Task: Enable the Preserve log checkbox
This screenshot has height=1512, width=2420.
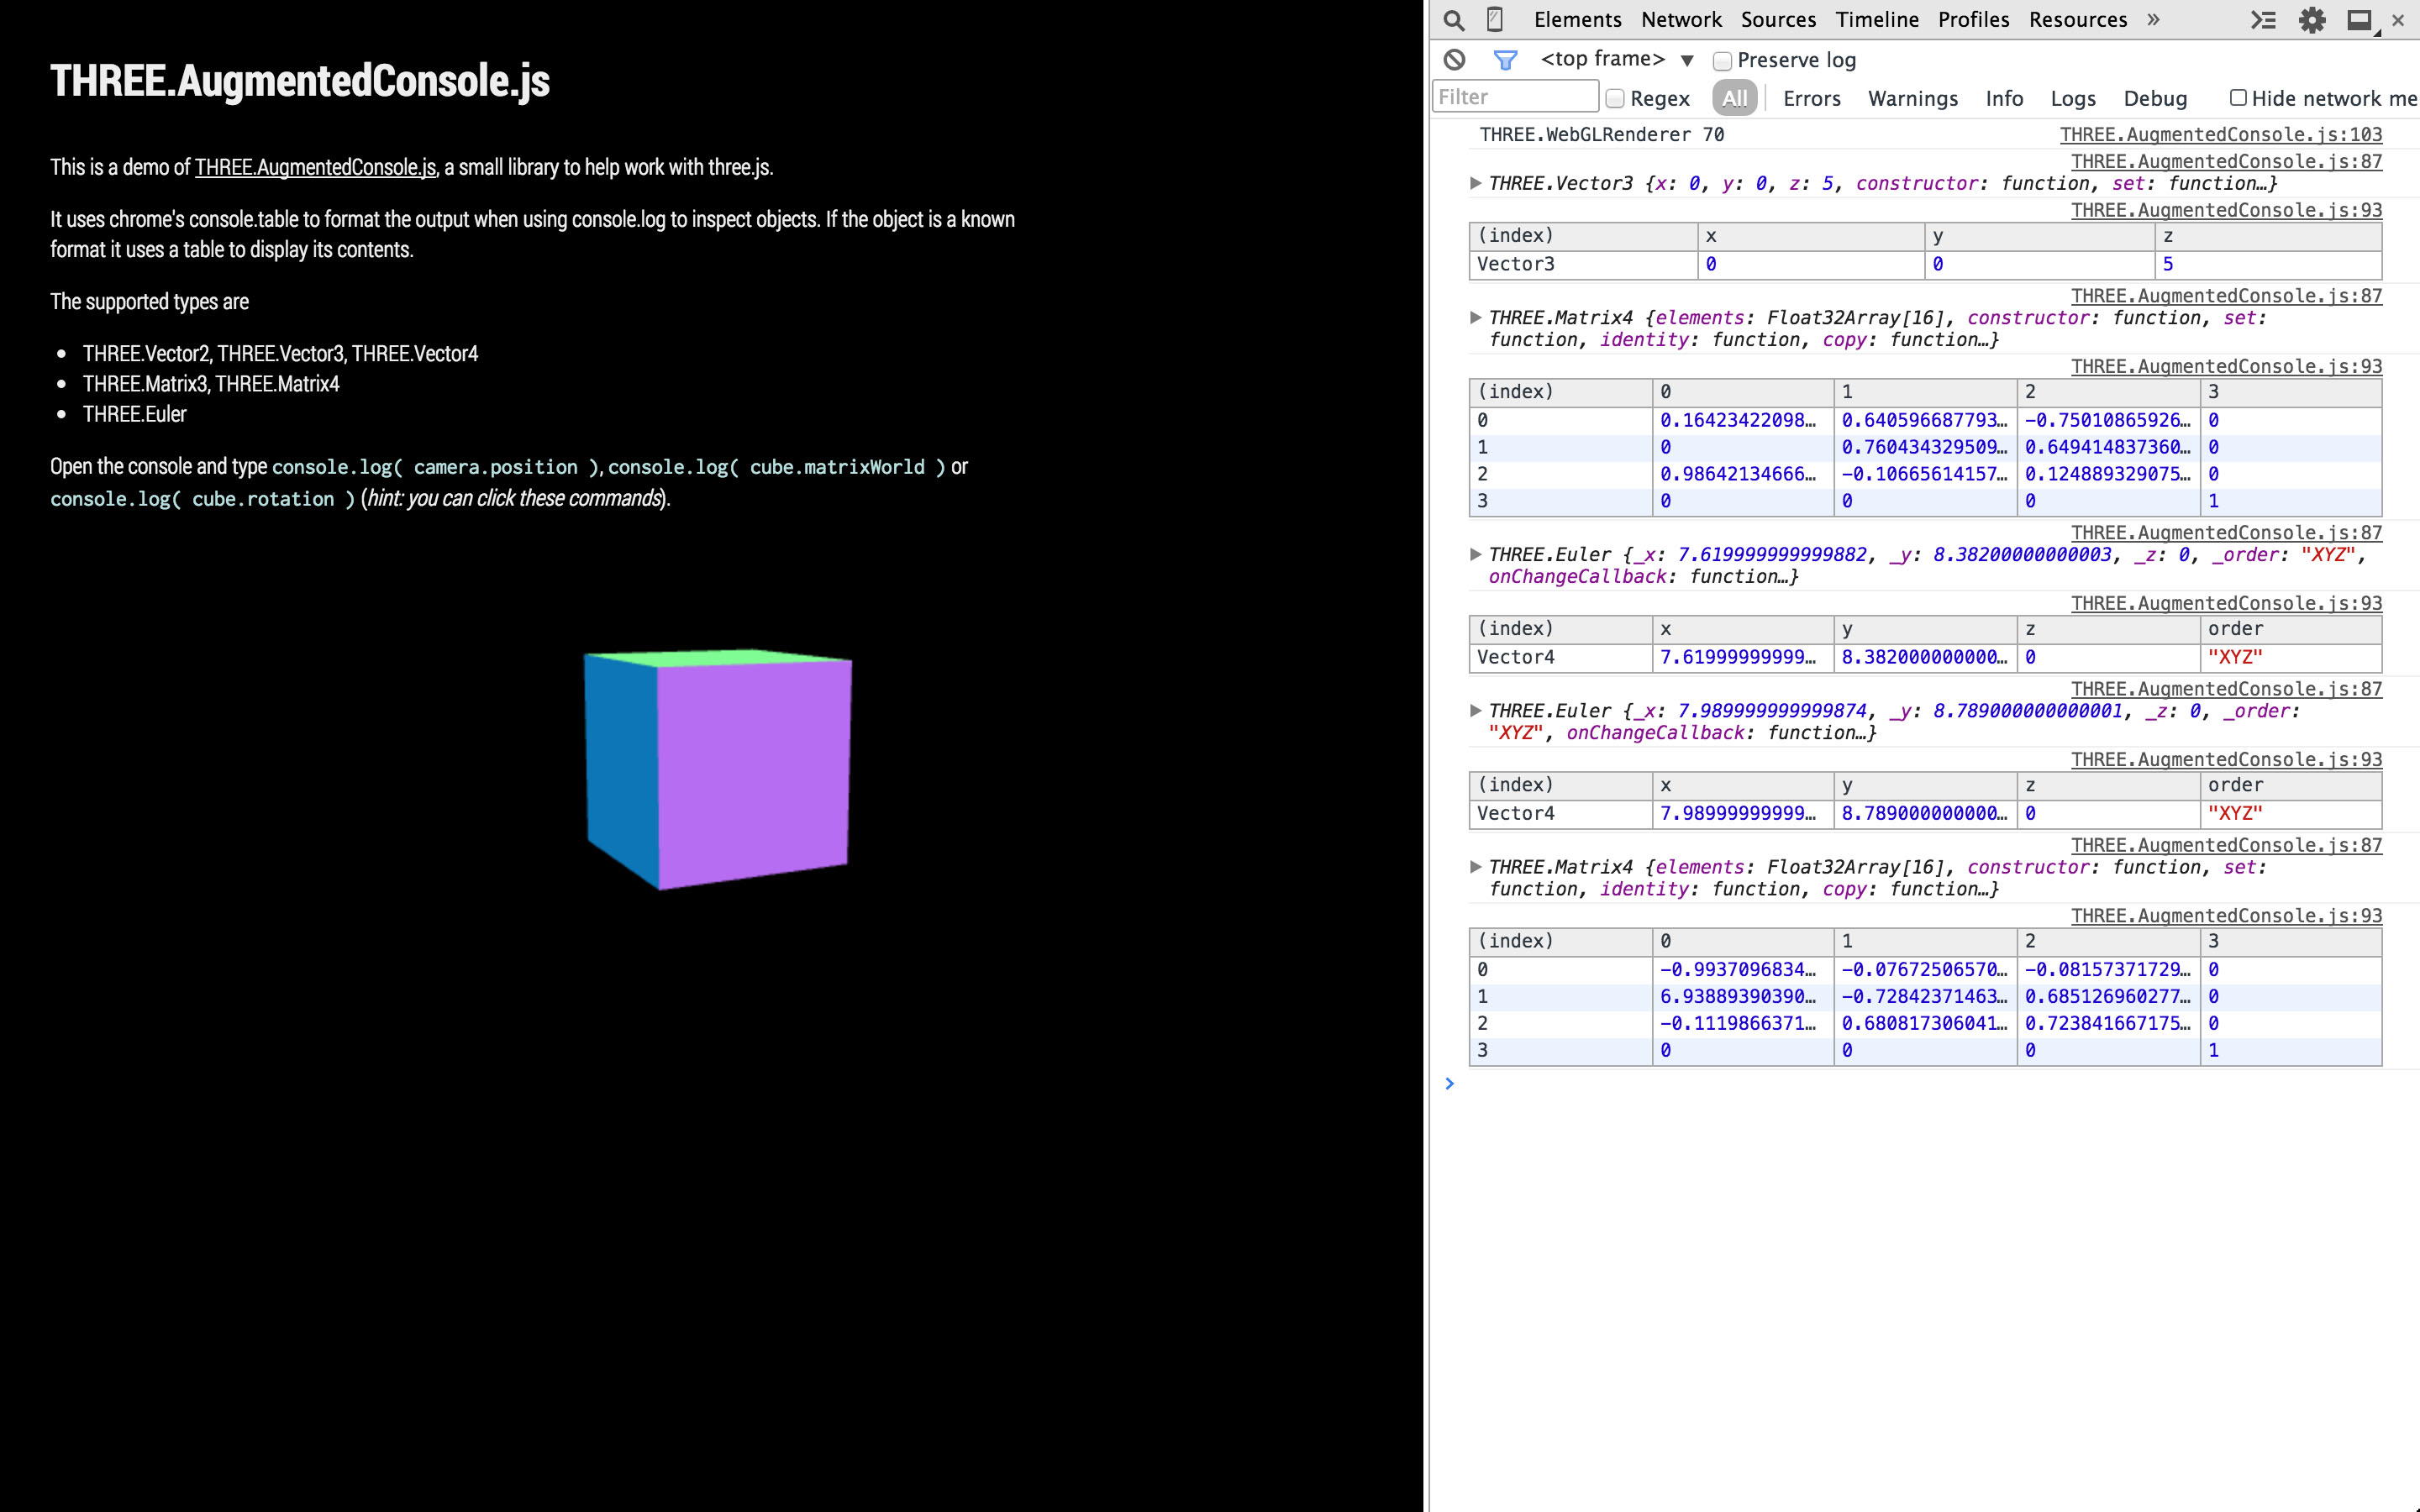Action: 1722,60
